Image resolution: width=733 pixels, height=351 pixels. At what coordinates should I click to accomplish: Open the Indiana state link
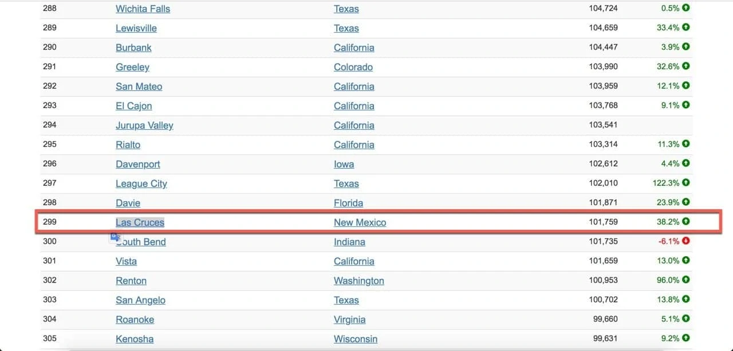click(349, 242)
